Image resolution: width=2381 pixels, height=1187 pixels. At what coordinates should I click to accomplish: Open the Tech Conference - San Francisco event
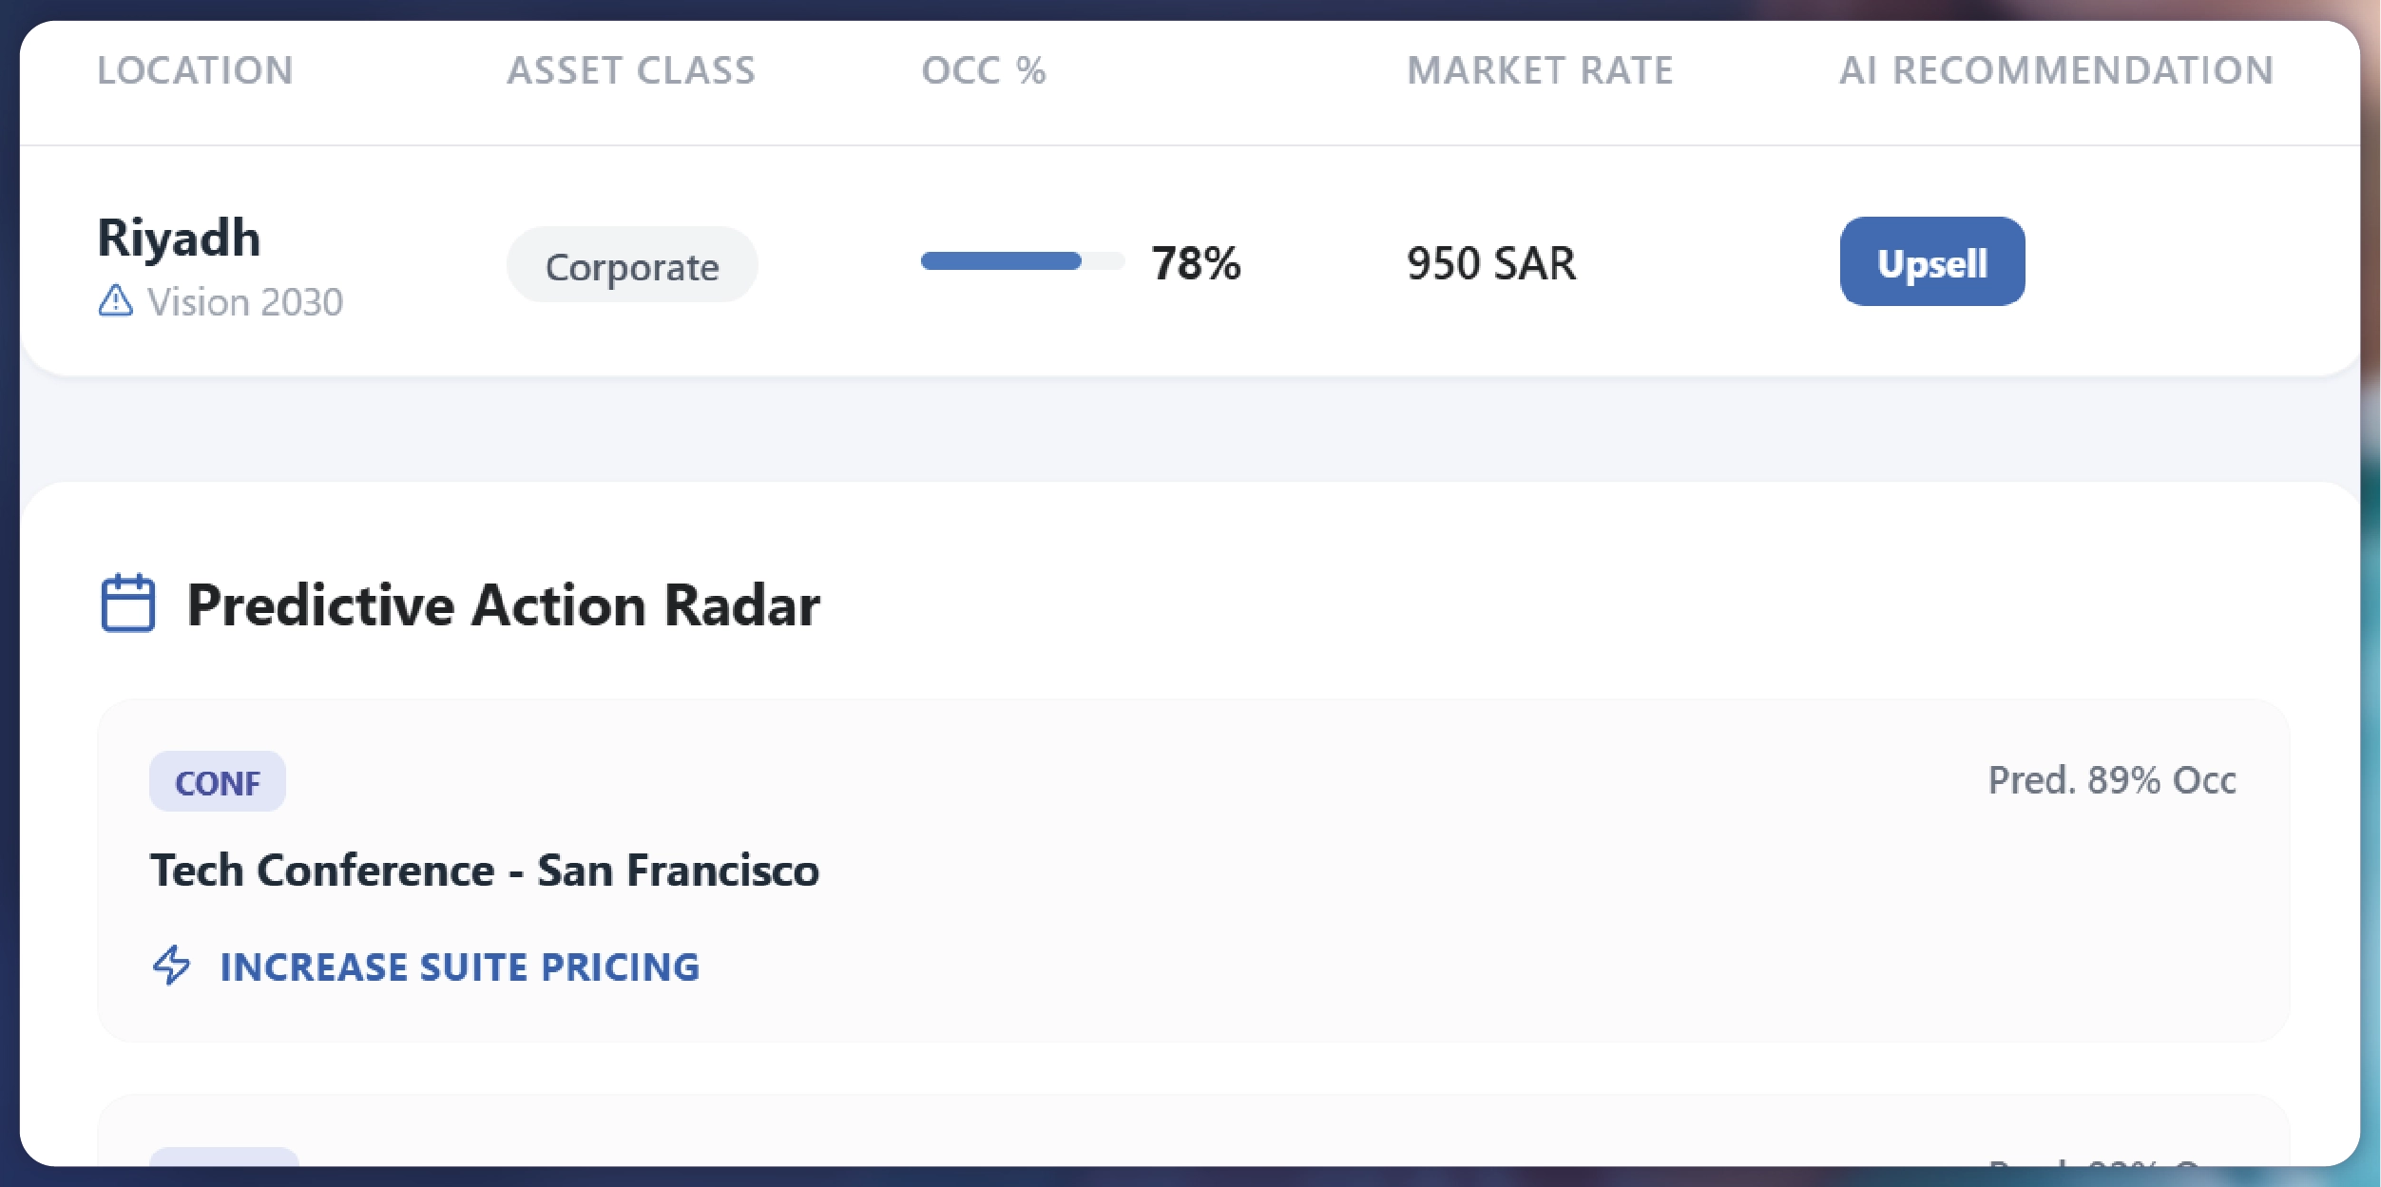(x=485, y=871)
